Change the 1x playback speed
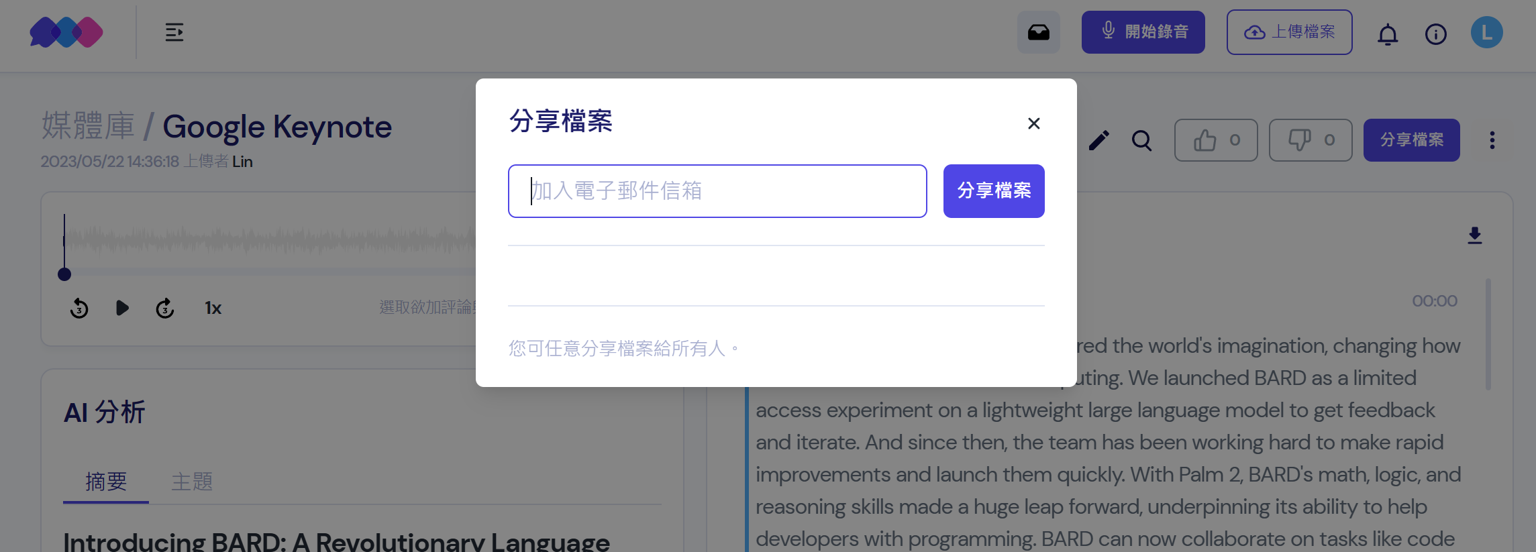 click(213, 308)
